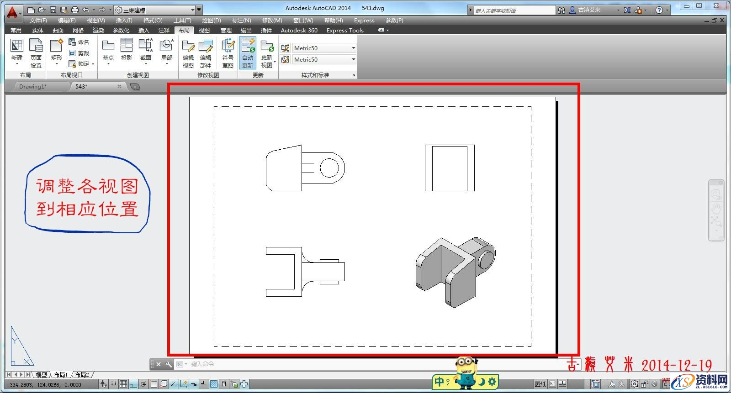The height and width of the screenshot is (393, 731).
Task: Toggle grid display in status bar
Action: [123, 384]
